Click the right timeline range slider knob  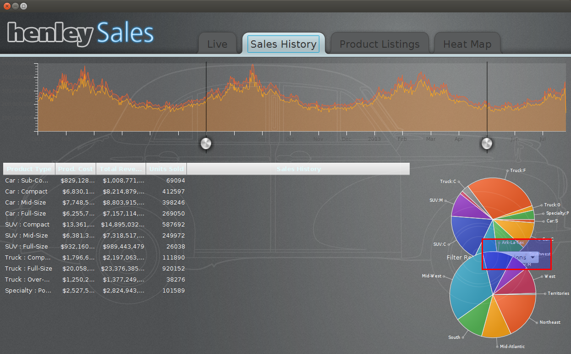tap(487, 144)
